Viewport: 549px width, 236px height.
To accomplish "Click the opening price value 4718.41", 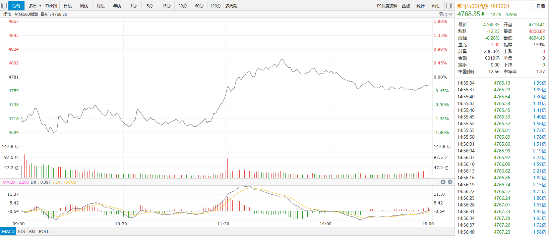I will click(537, 25).
